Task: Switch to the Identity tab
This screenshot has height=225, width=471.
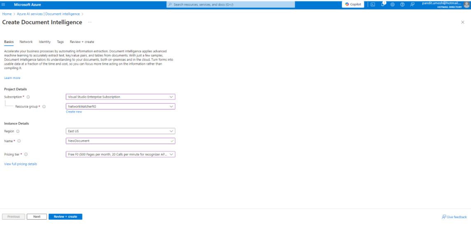Action: pos(45,42)
